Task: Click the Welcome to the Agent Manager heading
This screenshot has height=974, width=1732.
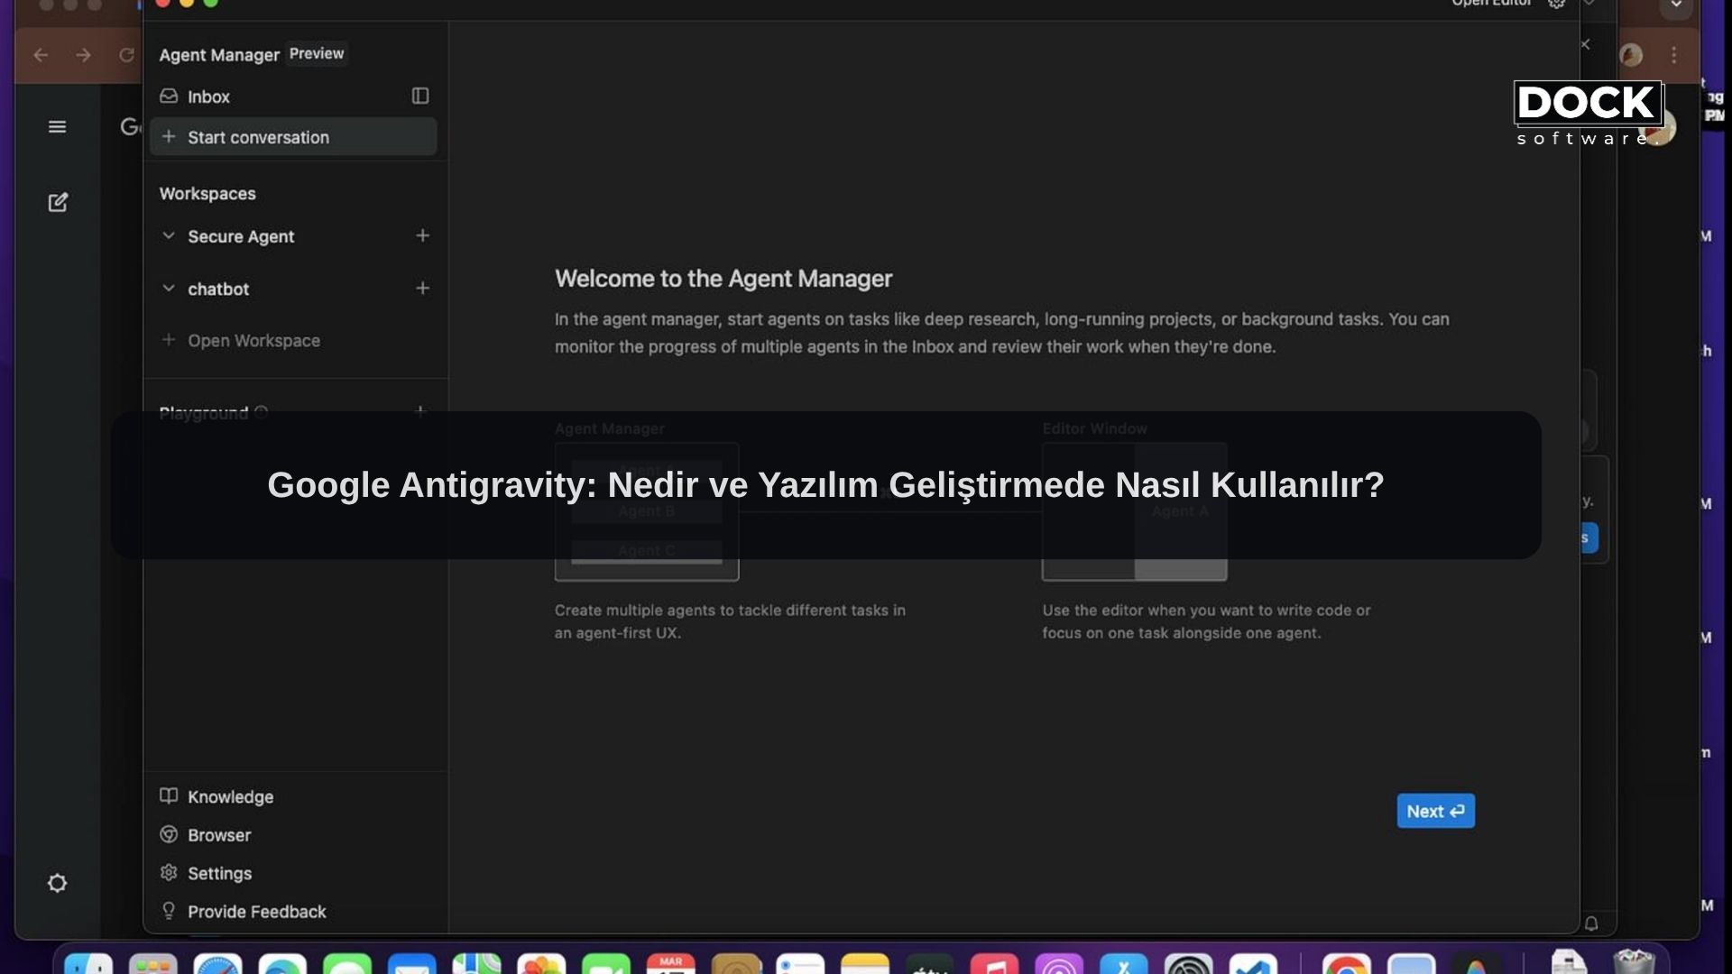Action: [x=723, y=279]
